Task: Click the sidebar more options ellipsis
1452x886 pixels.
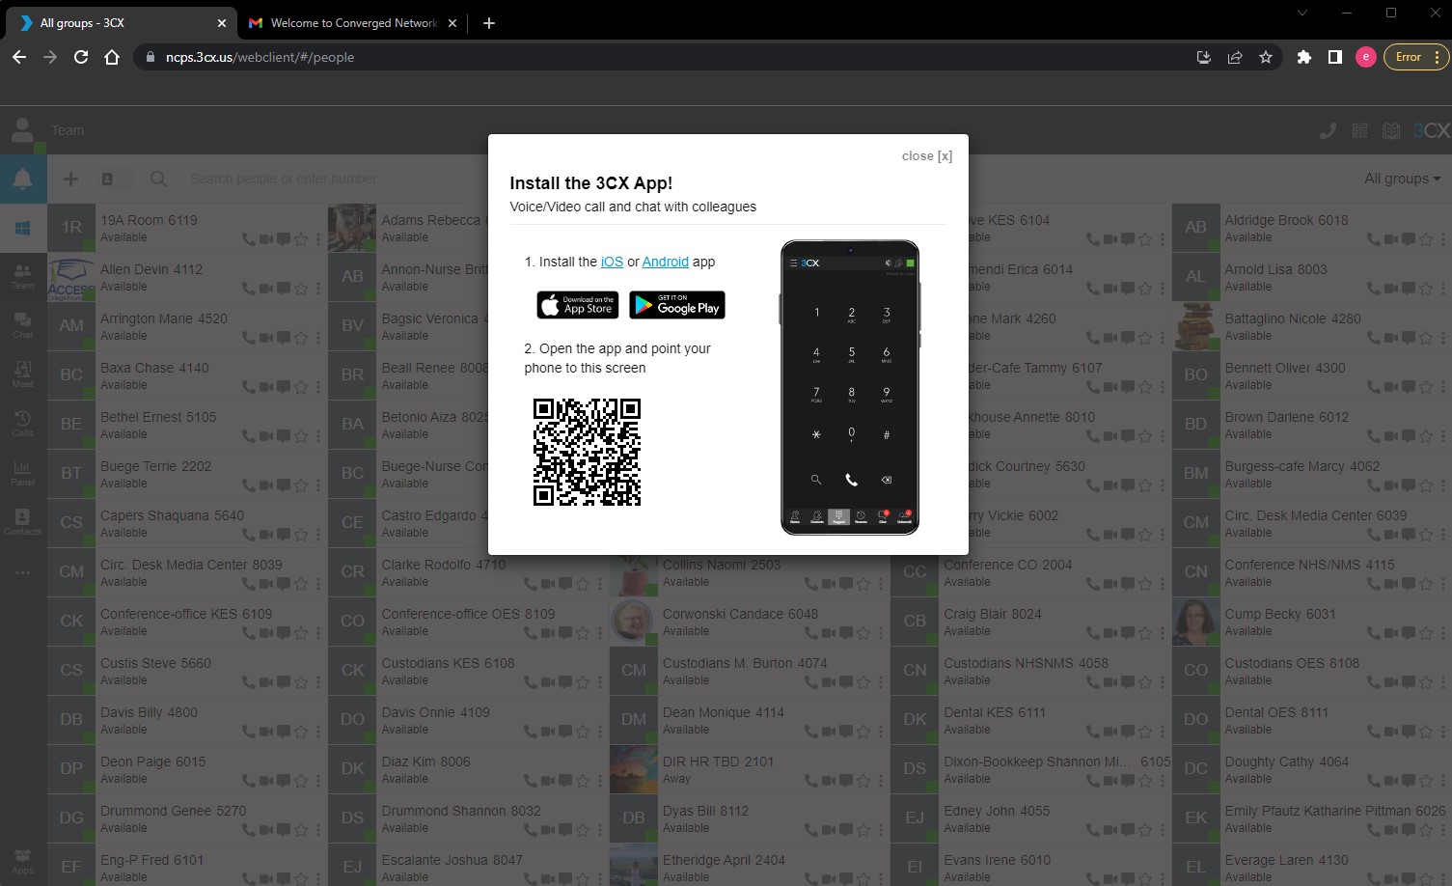Action: point(23,572)
